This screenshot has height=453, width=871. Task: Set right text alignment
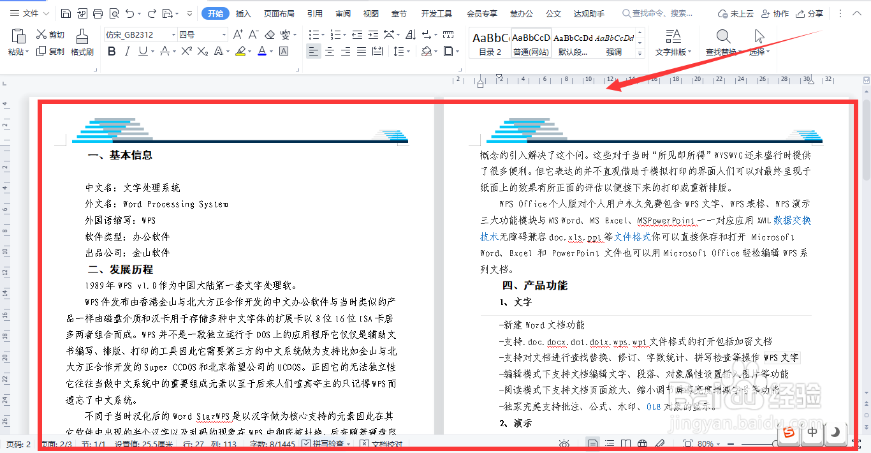[x=346, y=51]
